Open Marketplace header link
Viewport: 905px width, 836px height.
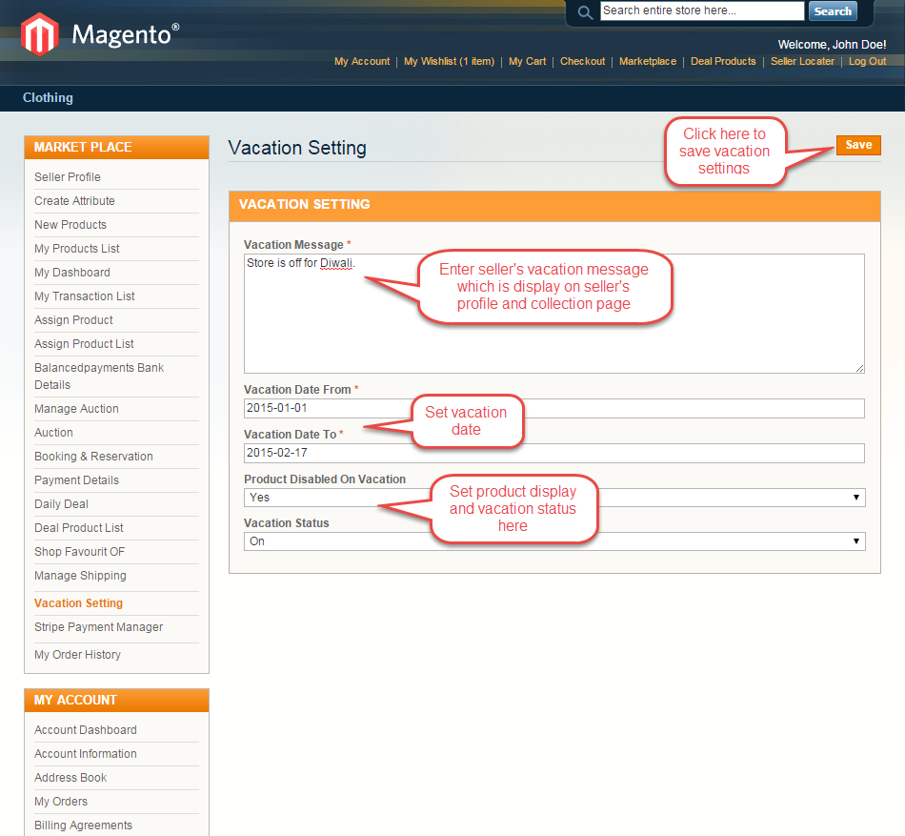pyautogui.click(x=648, y=61)
